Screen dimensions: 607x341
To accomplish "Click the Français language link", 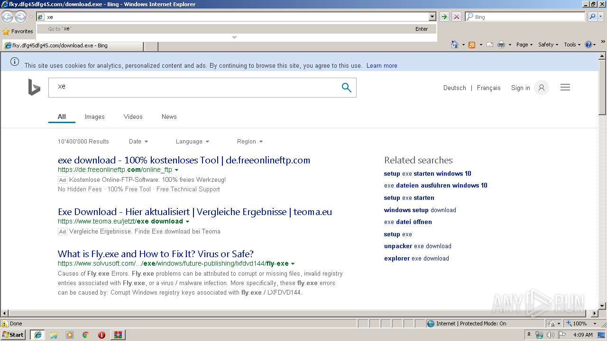I will (489, 88).
